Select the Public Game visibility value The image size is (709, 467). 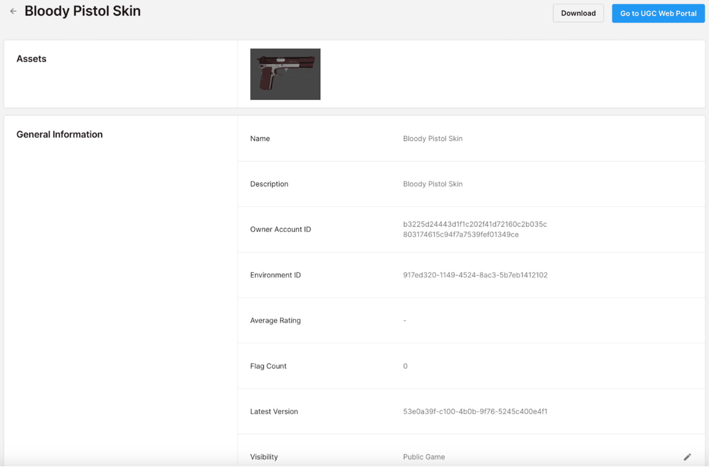click(424, 457)
